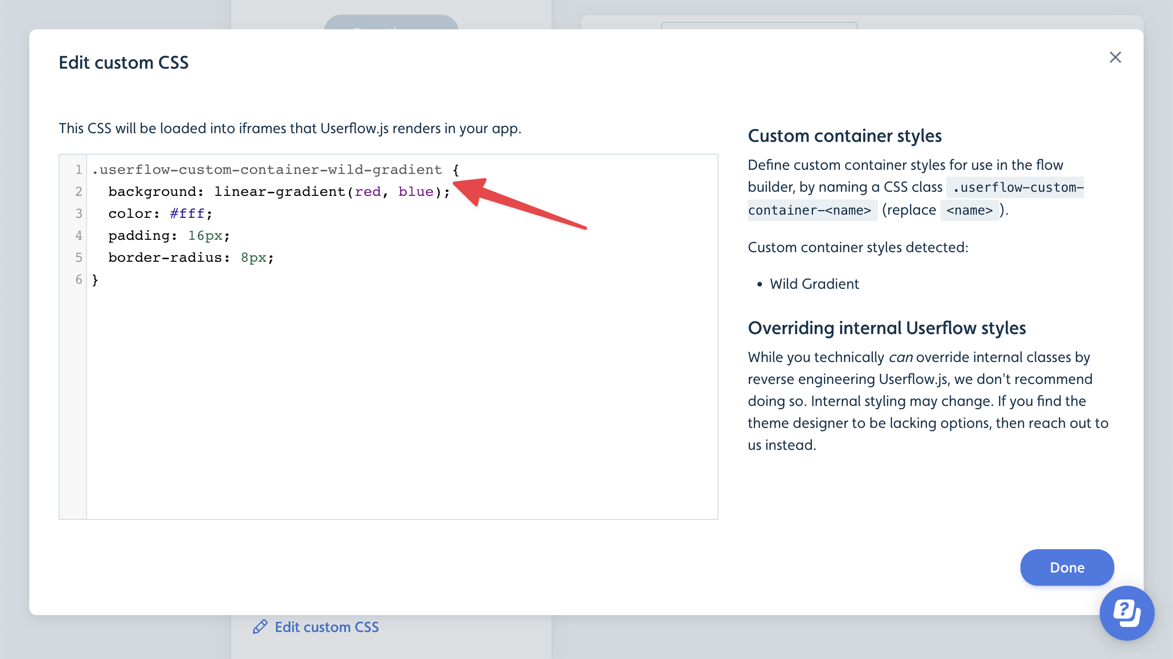Viewport: 1173px width, 659px height.
Task: Click the pencil icon beside Edit custom CSS
Action: (260, 627)
